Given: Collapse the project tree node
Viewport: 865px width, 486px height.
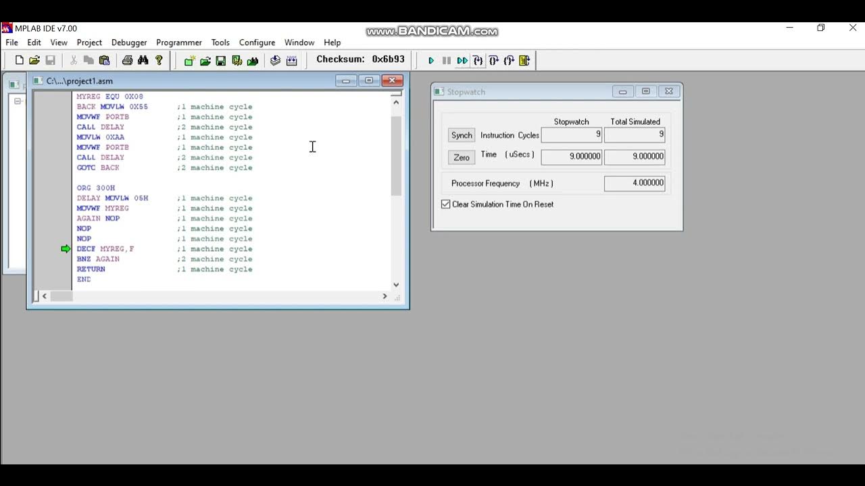Looking at the screenshot, I should click(x=18, y=101).
